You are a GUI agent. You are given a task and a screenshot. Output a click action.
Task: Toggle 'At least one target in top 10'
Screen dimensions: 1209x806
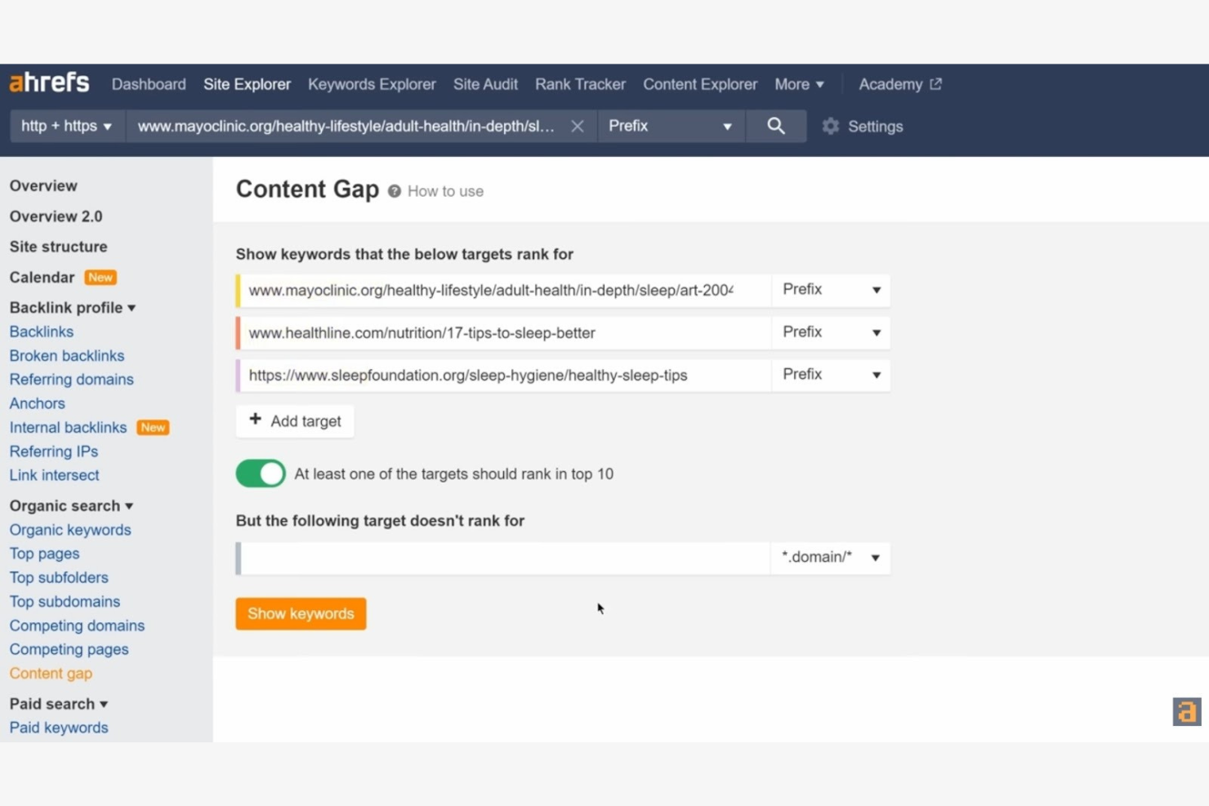(x=261, y=474)
